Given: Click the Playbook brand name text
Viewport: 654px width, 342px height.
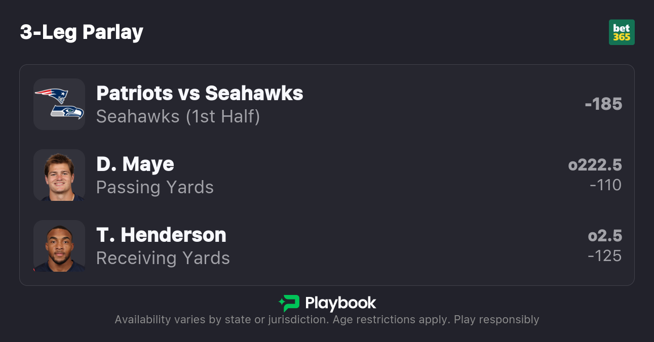Looking at the screenshot, I should 340,303.
